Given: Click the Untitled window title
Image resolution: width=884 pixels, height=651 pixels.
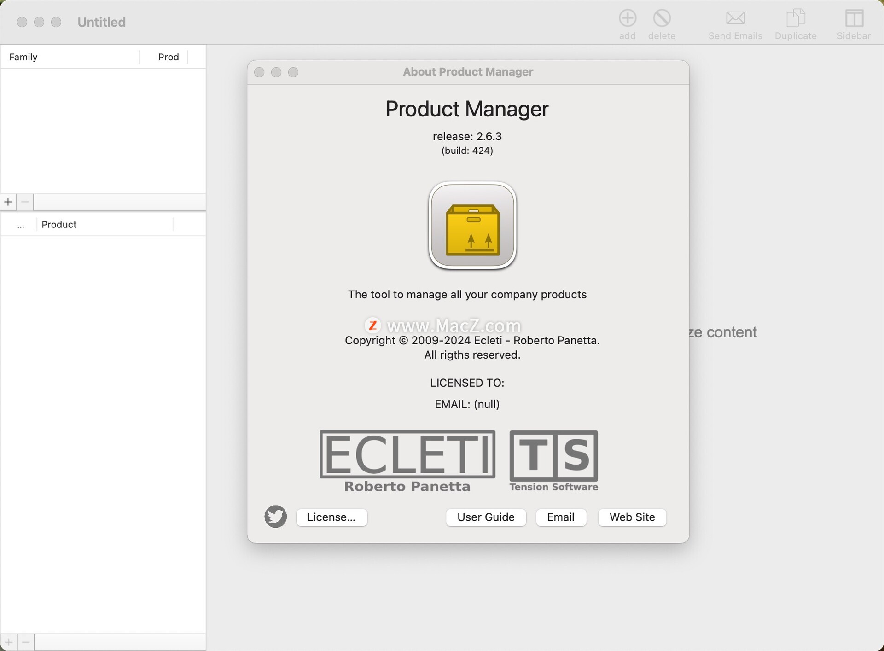Looking at the screenshot, I should coord(102,22).
